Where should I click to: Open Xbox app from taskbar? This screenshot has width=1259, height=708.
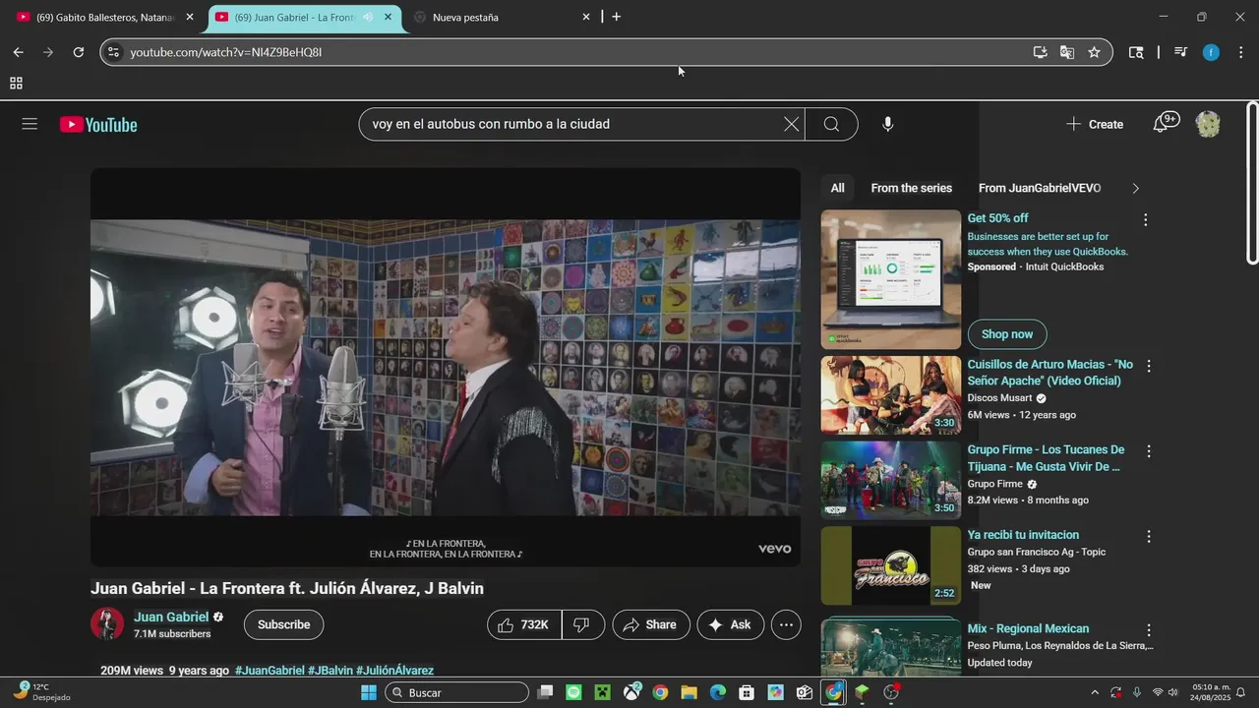631,692
